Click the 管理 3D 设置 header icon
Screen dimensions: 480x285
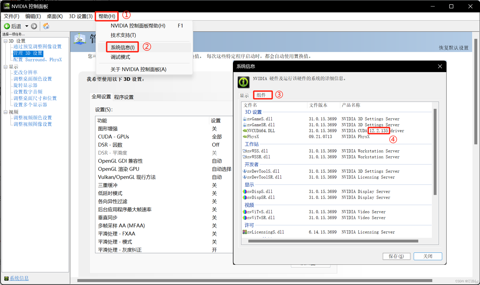80,39
